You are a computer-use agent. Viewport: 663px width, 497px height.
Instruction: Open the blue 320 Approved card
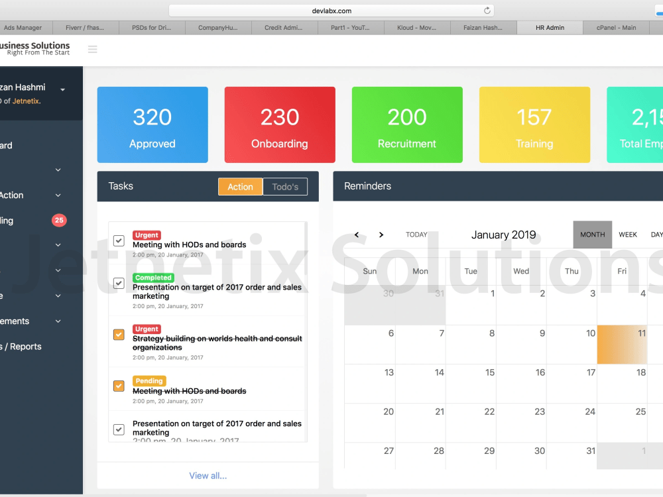click(152, 125)
